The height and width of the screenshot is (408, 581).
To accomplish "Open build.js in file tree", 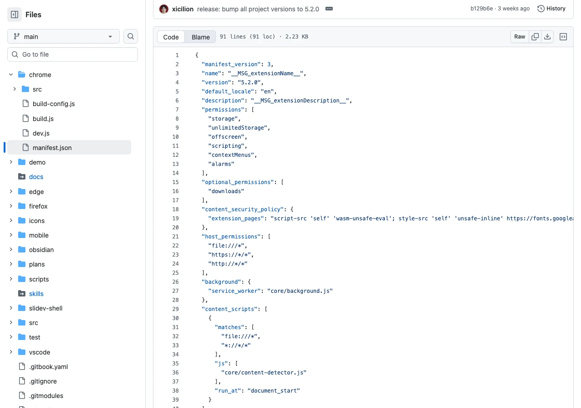I will (x=43, y=119).
